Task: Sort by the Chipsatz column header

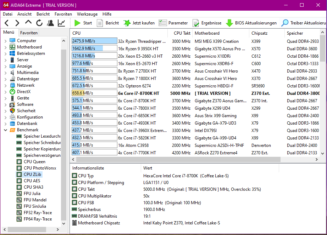Action: click(x=267, y=33)
